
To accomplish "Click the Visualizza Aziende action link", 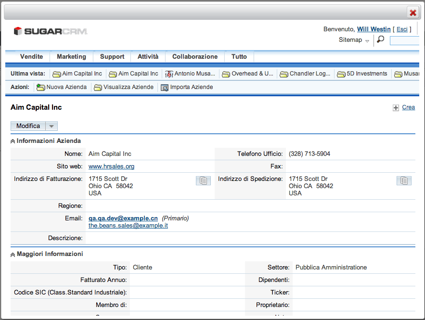I will point(129,87).
